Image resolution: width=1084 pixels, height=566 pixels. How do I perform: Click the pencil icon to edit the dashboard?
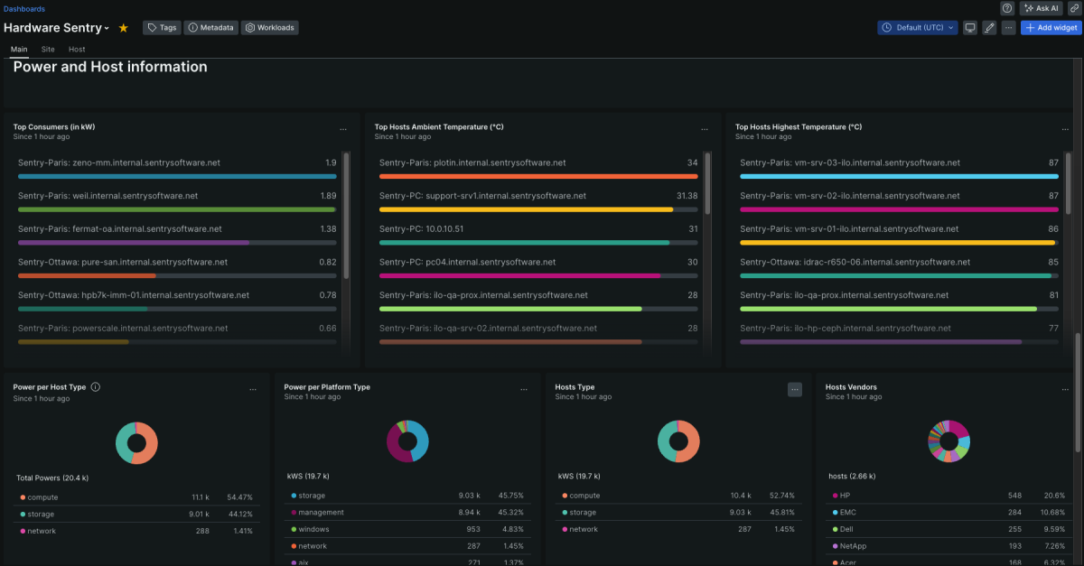[x=989, y=27]
